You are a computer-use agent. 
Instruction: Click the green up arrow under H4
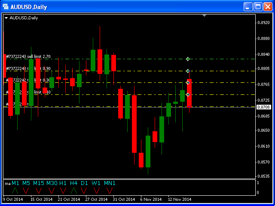click(x=74, y=190)
